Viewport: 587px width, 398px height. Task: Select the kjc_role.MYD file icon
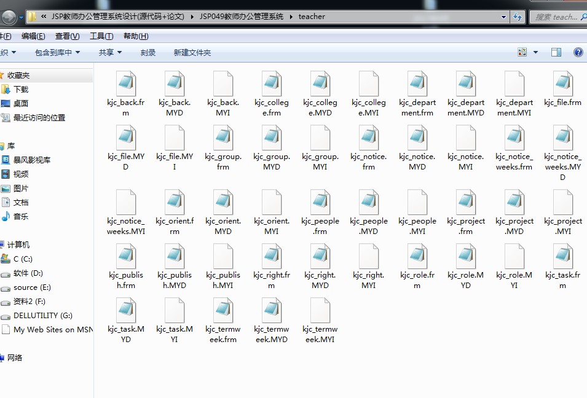click(x=466, y=256)
